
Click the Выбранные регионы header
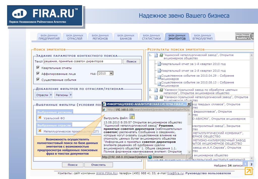[x=55, y=112]
